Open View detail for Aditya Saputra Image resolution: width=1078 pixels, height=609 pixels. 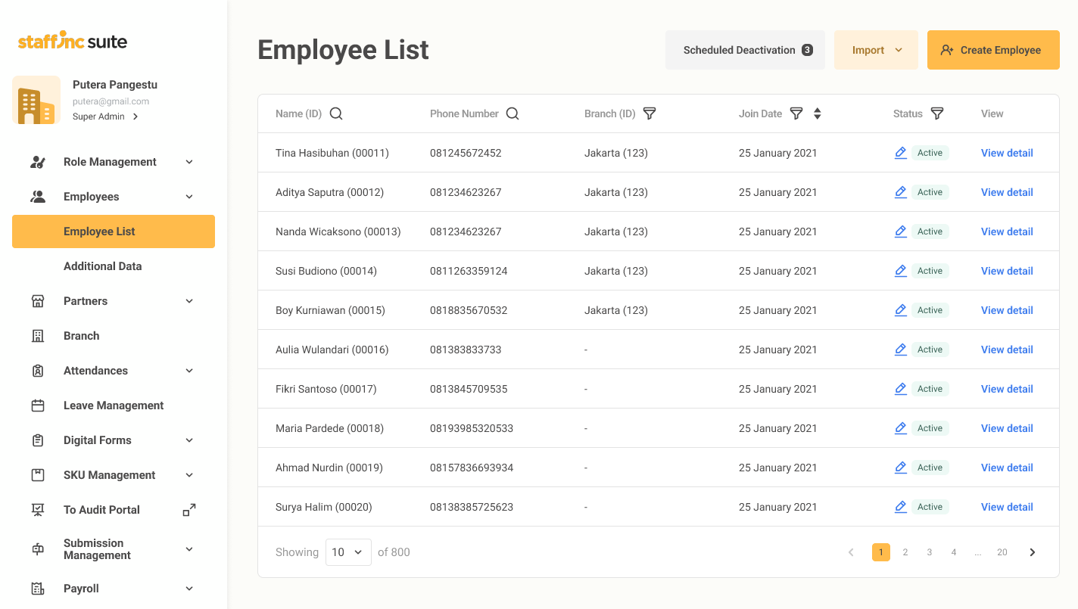pyautogui.click(x=1007, y=192)
